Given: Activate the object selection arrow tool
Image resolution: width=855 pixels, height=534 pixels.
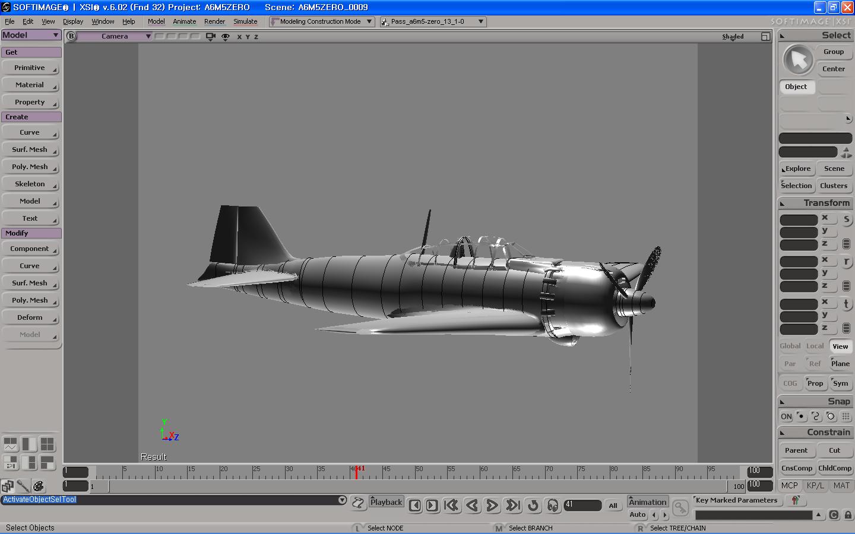Looking at the screenshot, I should 798,60.
